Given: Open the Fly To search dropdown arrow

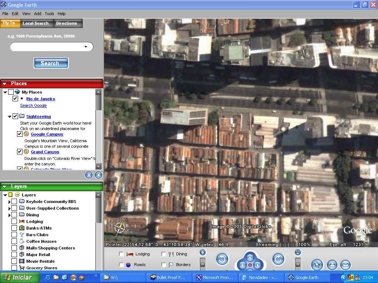Looking at the screenshot, I should coord(86,47).
